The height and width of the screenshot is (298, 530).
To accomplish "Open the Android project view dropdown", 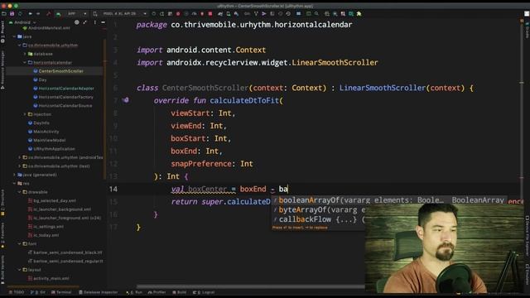I will pyautogui.click(x=22, y=22).
